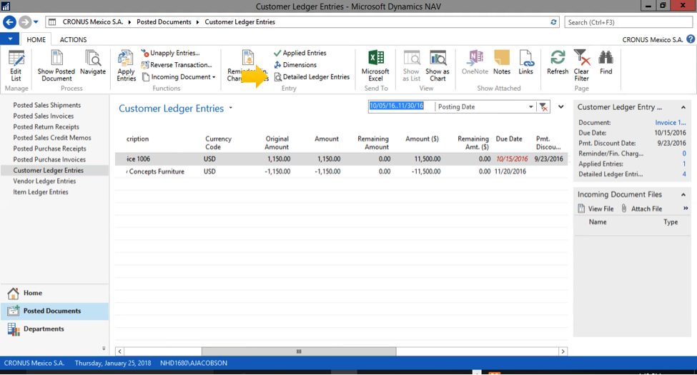Collapse Customer Ledger Entry factbox
This screenshot has height=375, width=697.
(683, 108)
